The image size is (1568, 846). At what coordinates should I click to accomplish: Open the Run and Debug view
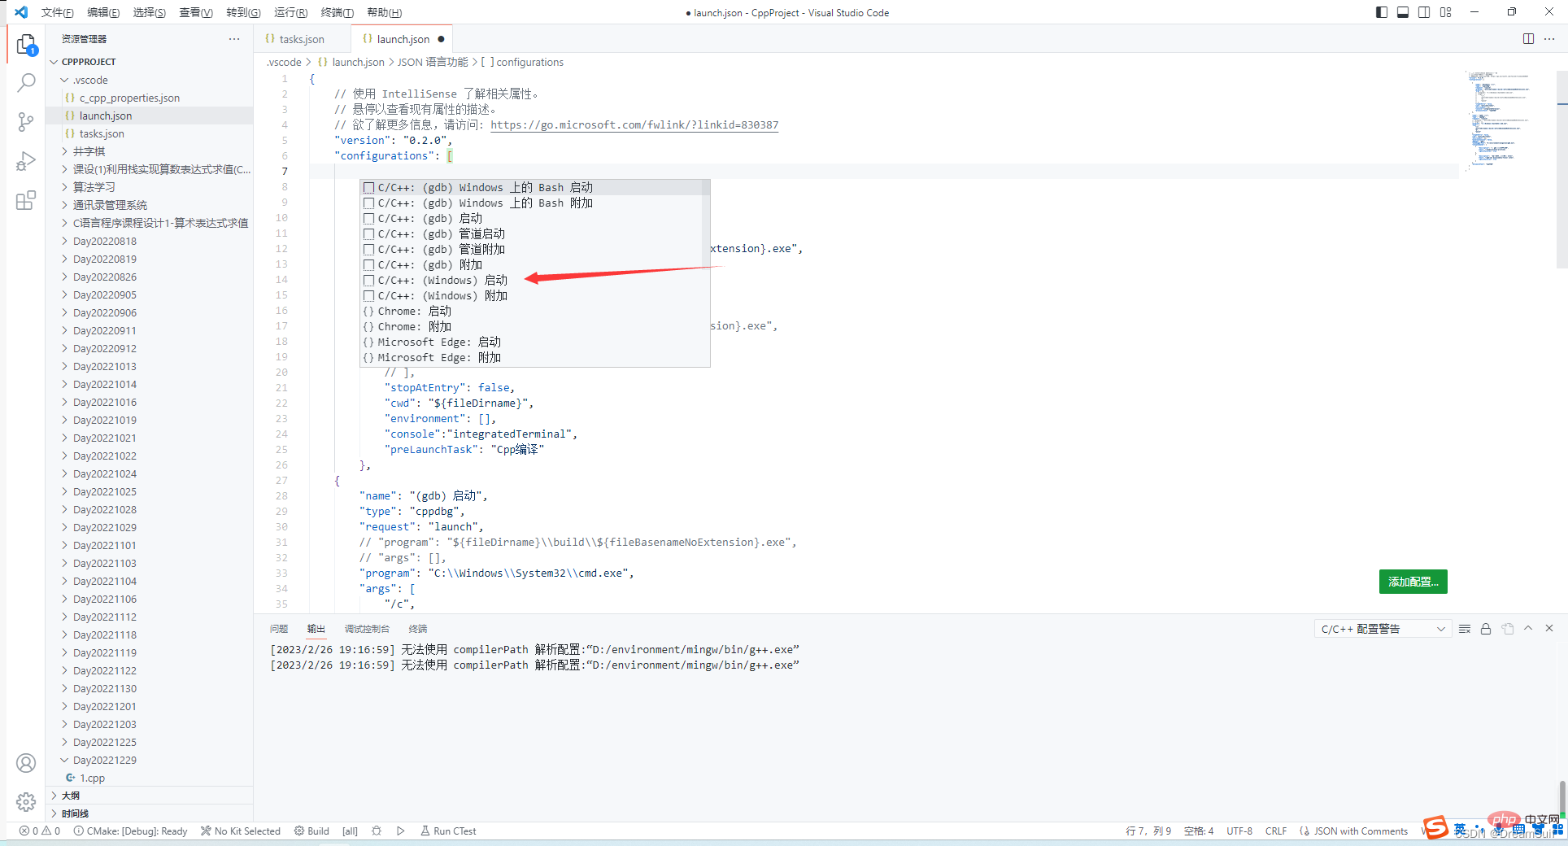[x=26, y=161]
